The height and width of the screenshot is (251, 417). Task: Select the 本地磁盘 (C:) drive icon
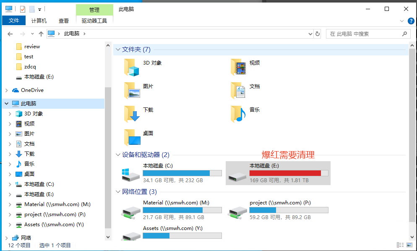tap(130, 175)
